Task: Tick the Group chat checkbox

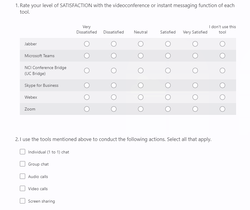Action: (x=23, y=164)
